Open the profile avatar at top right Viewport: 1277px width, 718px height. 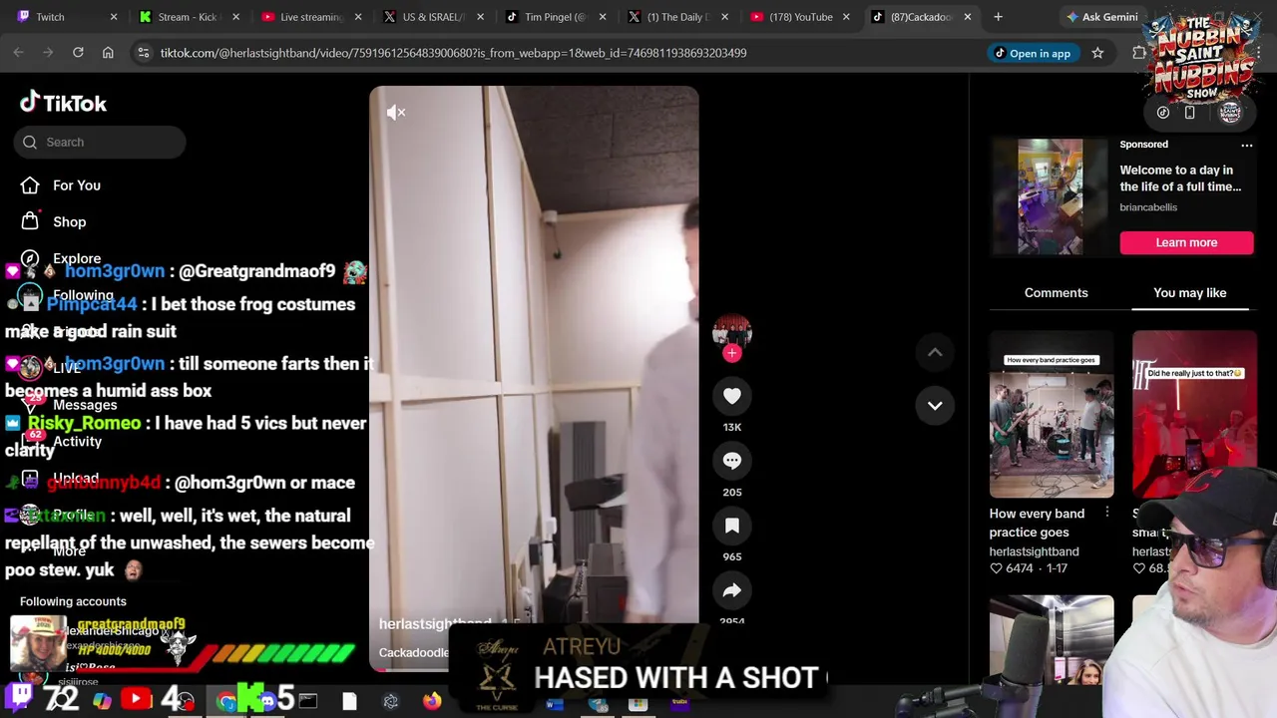1230,113
